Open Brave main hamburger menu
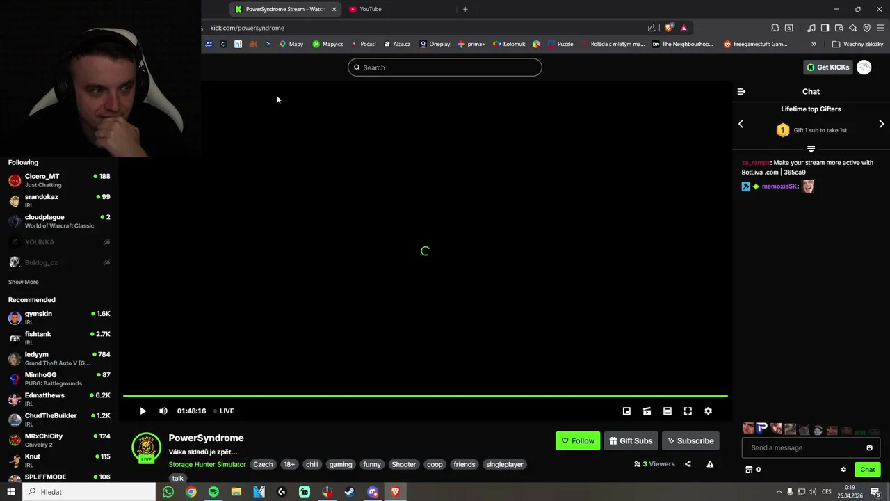The image size is (890, 501). coord(880,28)
